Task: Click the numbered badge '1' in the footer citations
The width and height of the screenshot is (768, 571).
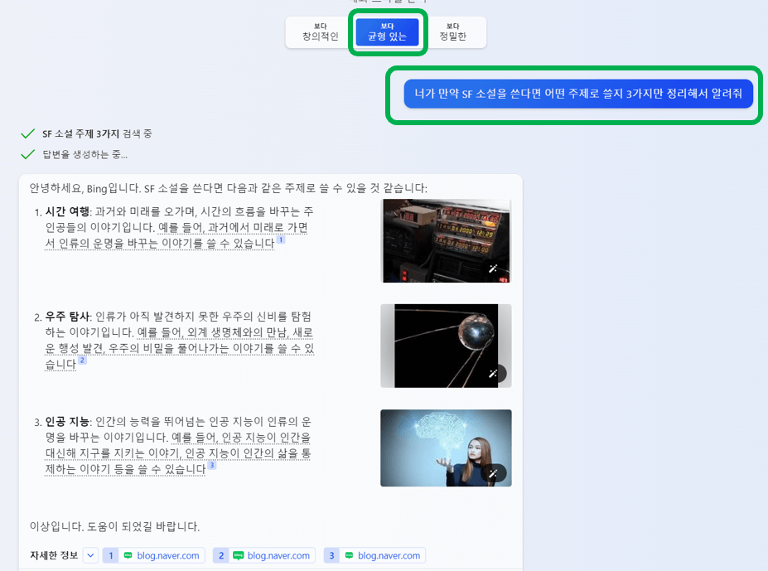Action: [x=110, y=555]
